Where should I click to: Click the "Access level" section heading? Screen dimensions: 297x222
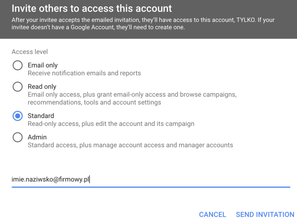click(30, 52)
